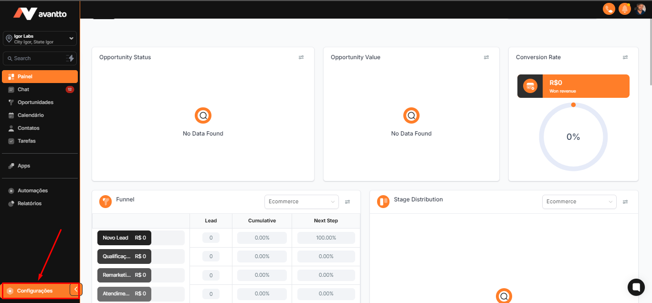This screenshot has width=652, height=303.
Task: Open Opportunity Status filter settings icon
Action: (301, 57)
